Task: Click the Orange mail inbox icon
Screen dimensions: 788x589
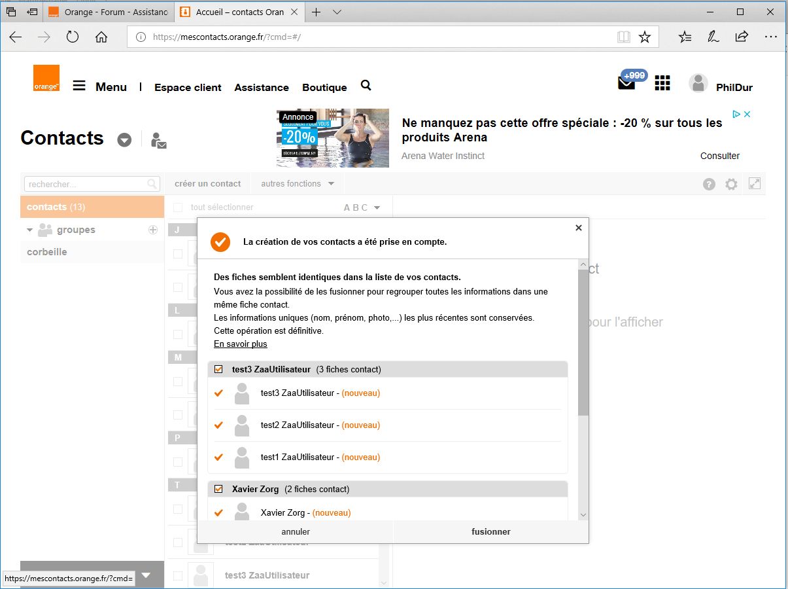Action: (x=626, y=83)
